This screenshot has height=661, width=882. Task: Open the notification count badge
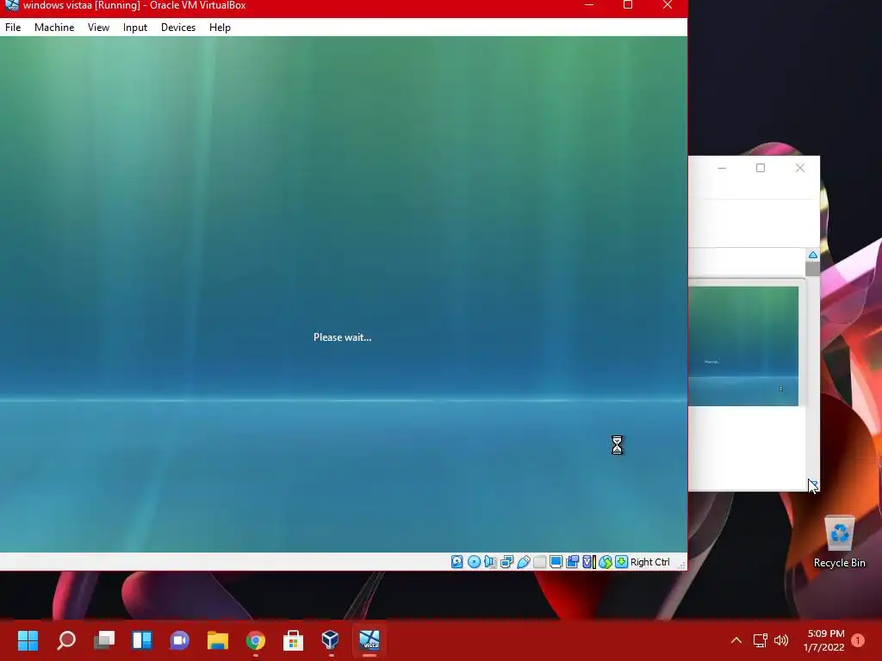click(x=858, y=640)
